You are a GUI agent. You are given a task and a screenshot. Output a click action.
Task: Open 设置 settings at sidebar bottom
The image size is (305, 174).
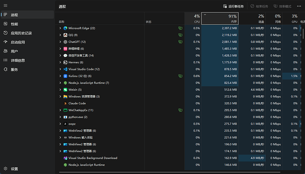[27, 169]
